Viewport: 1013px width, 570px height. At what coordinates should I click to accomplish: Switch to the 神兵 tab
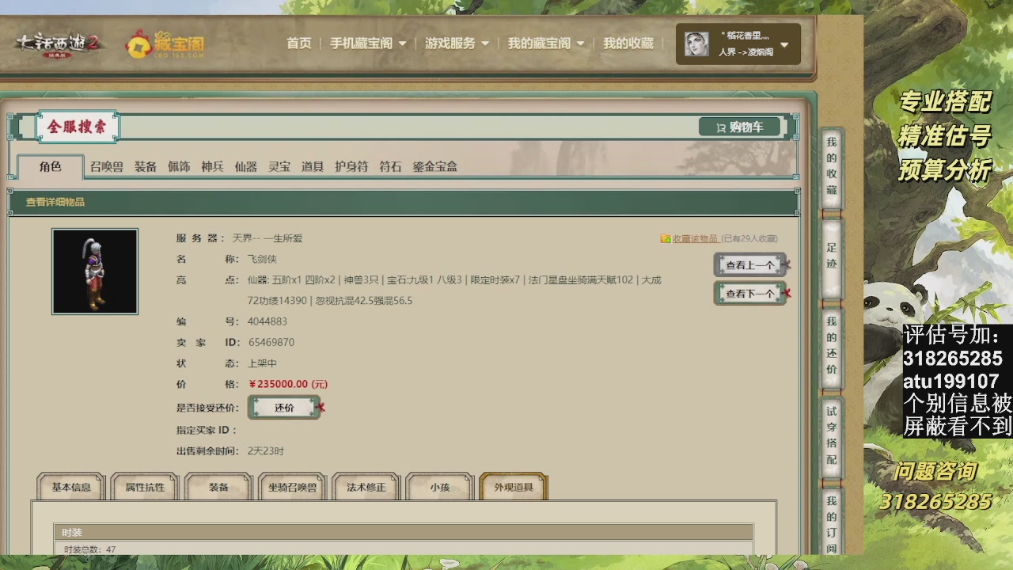pyautogui.click(x=212, y=167)
